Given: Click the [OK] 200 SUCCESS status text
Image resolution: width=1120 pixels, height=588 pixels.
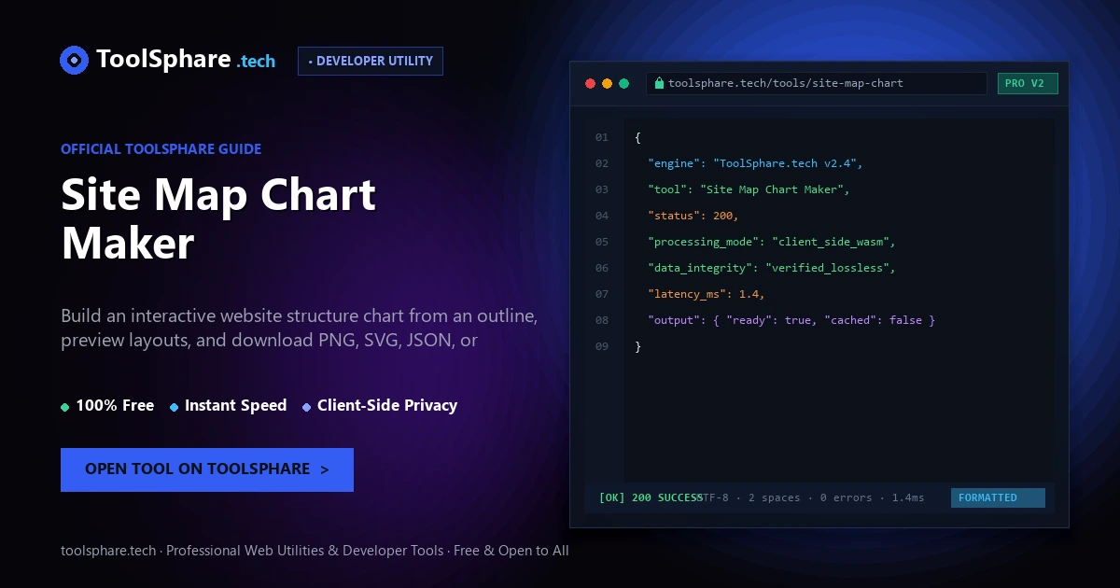Looking at the screenshot, I should point(651,497).
